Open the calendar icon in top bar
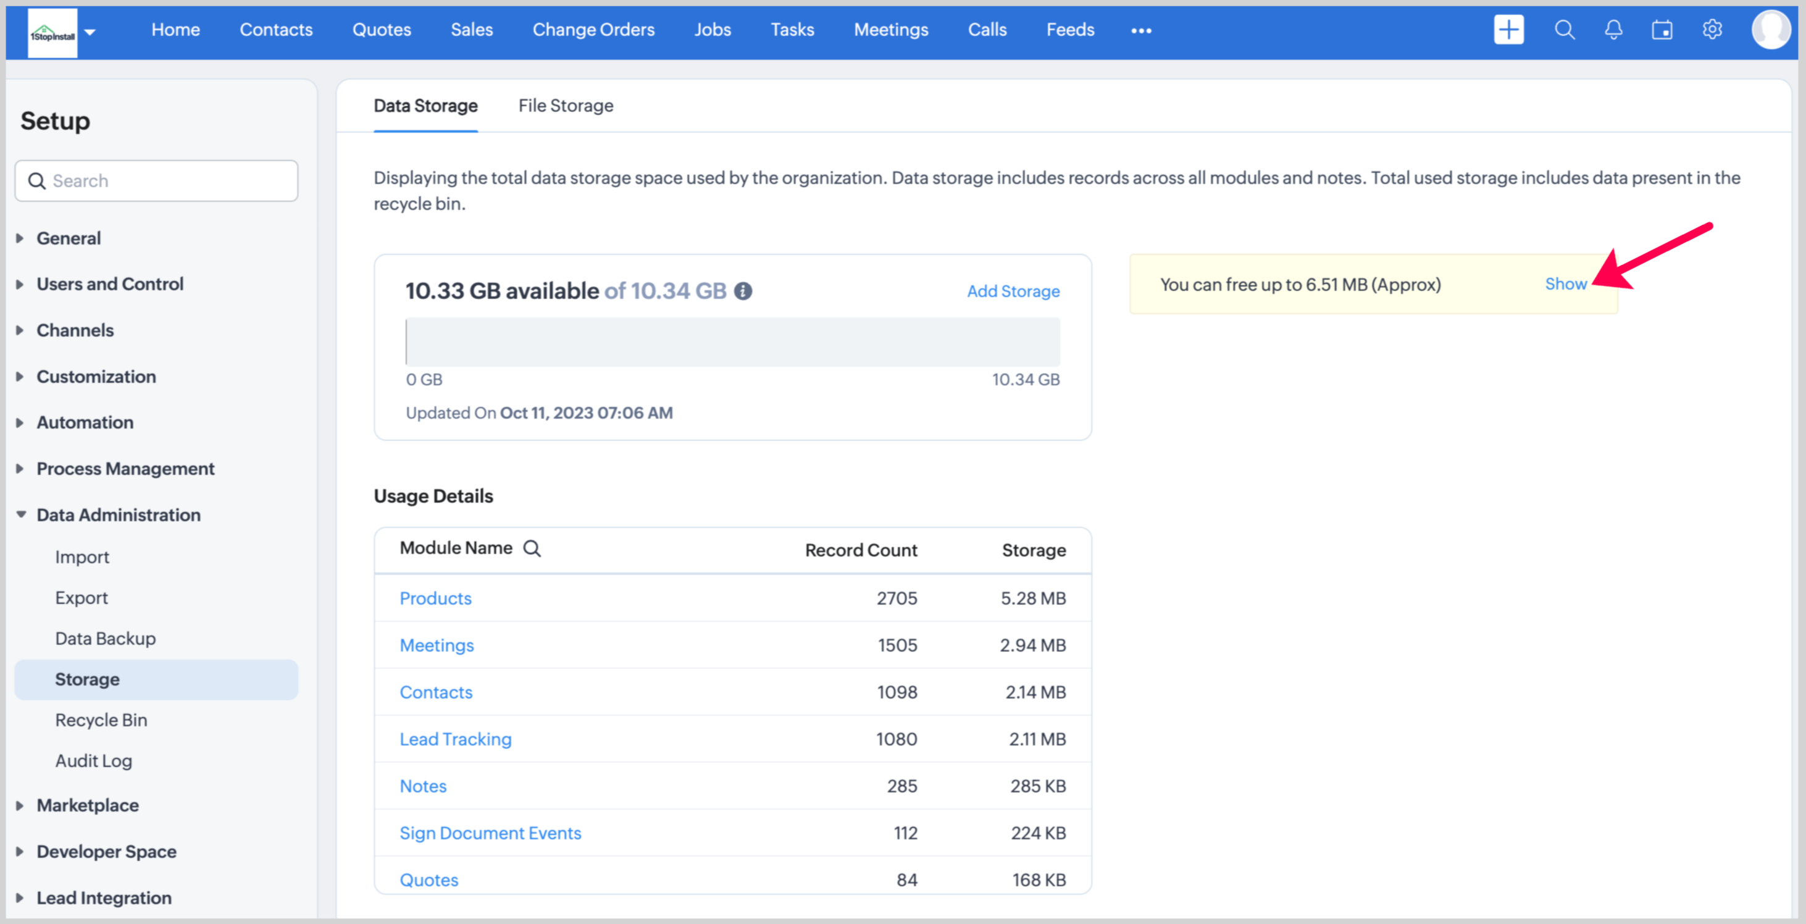The width and height of the screenshot is (1806, 924). [1662, 30]
